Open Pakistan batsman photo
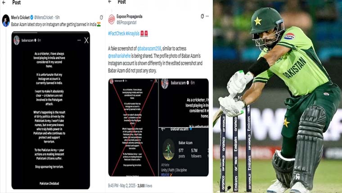This screenshot has height=193, width=342. (x=278, y=96)
